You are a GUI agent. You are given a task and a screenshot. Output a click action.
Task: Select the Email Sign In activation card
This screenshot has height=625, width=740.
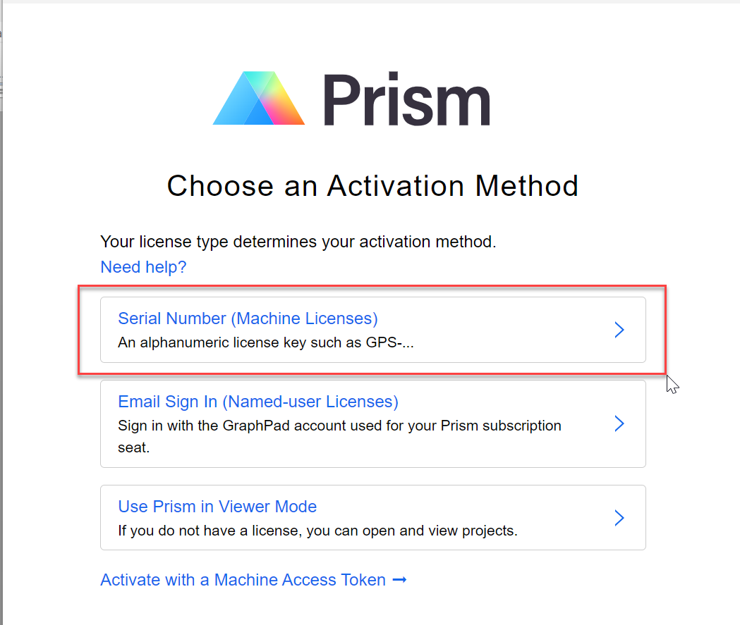tap(372, 423)
